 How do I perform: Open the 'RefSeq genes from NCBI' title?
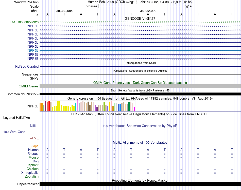[140, 63]
